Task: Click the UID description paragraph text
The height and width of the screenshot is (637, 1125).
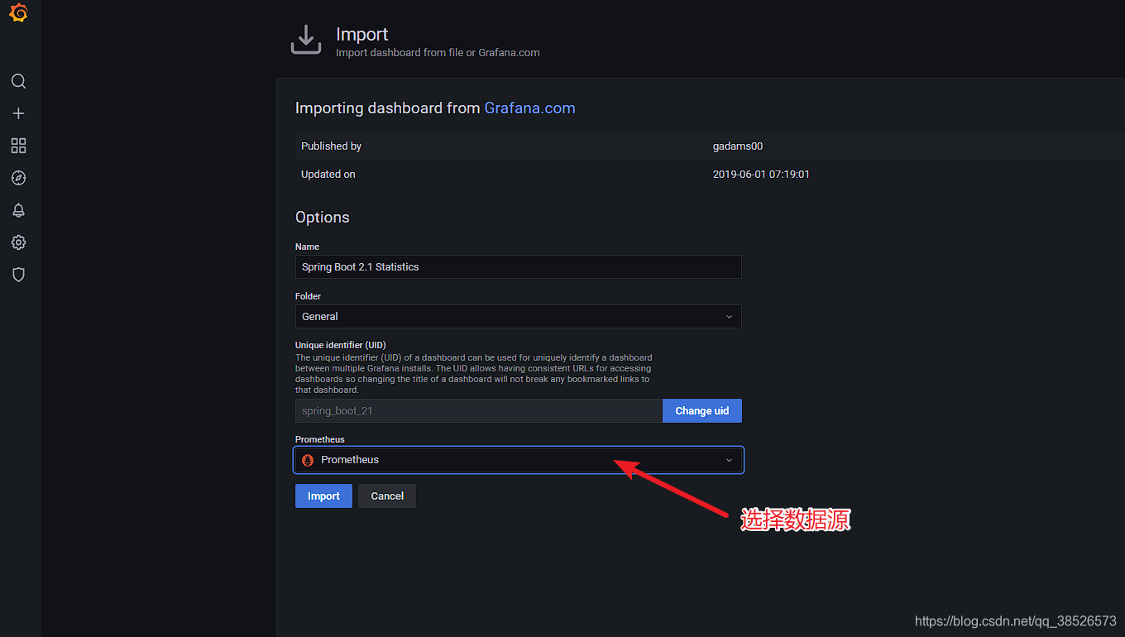Action: click(474, 374)
